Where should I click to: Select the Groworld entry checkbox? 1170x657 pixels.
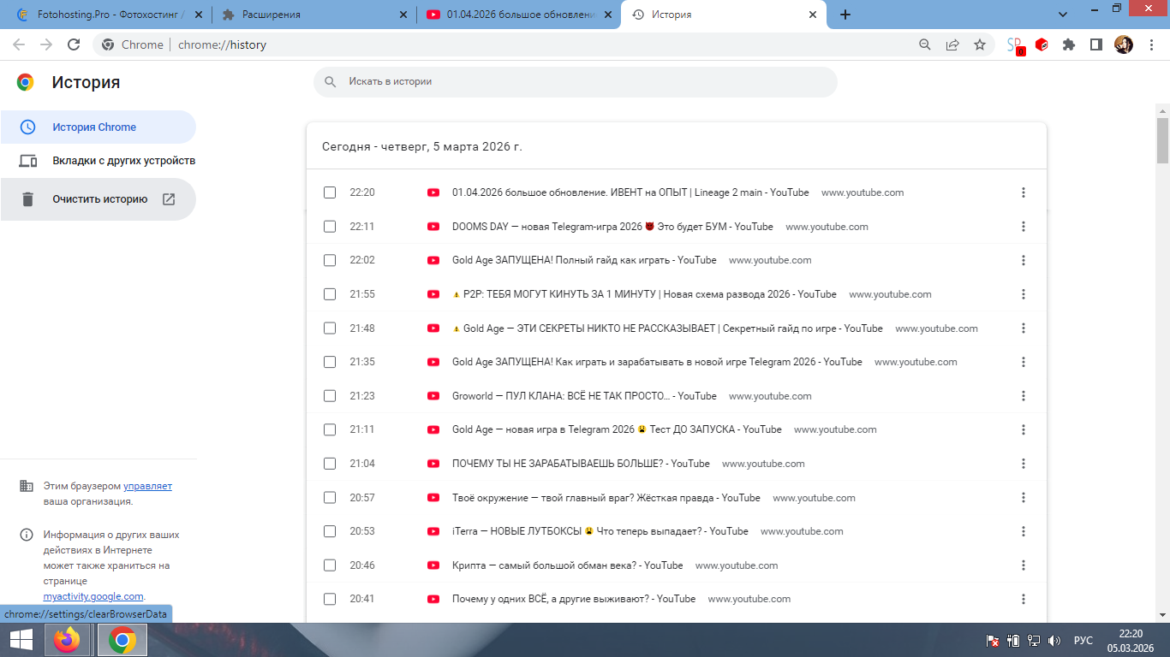[x=330, y=396]
